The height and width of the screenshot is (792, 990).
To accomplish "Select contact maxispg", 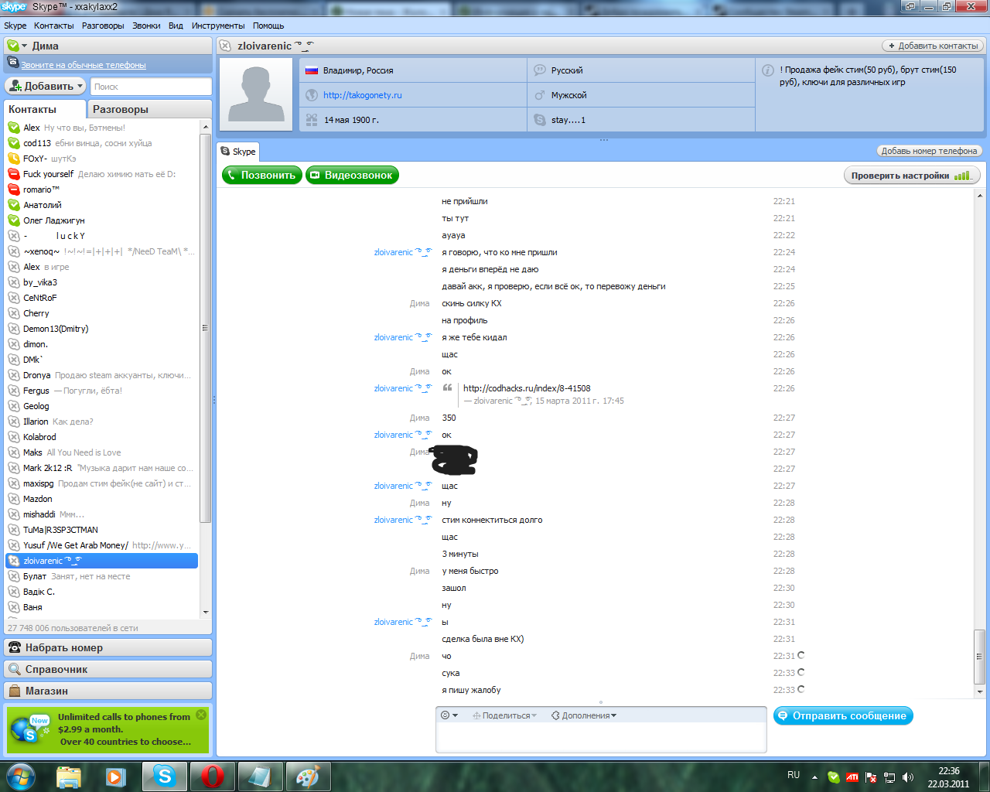I will 102,483.
